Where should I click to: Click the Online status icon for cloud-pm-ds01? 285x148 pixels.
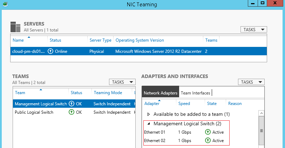pos(50,51)
